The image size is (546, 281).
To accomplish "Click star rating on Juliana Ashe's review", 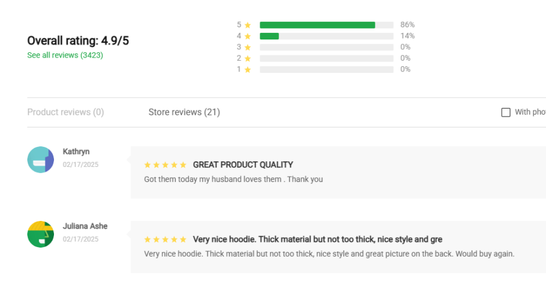I will click(166, 239).
